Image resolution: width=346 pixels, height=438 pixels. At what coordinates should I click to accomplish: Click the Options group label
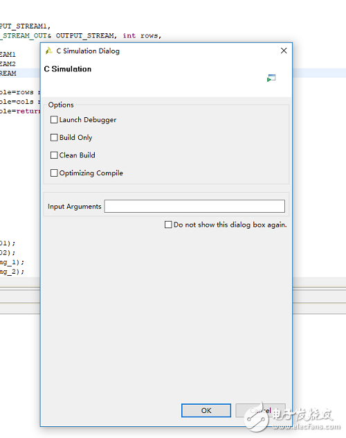coord(61,105)
